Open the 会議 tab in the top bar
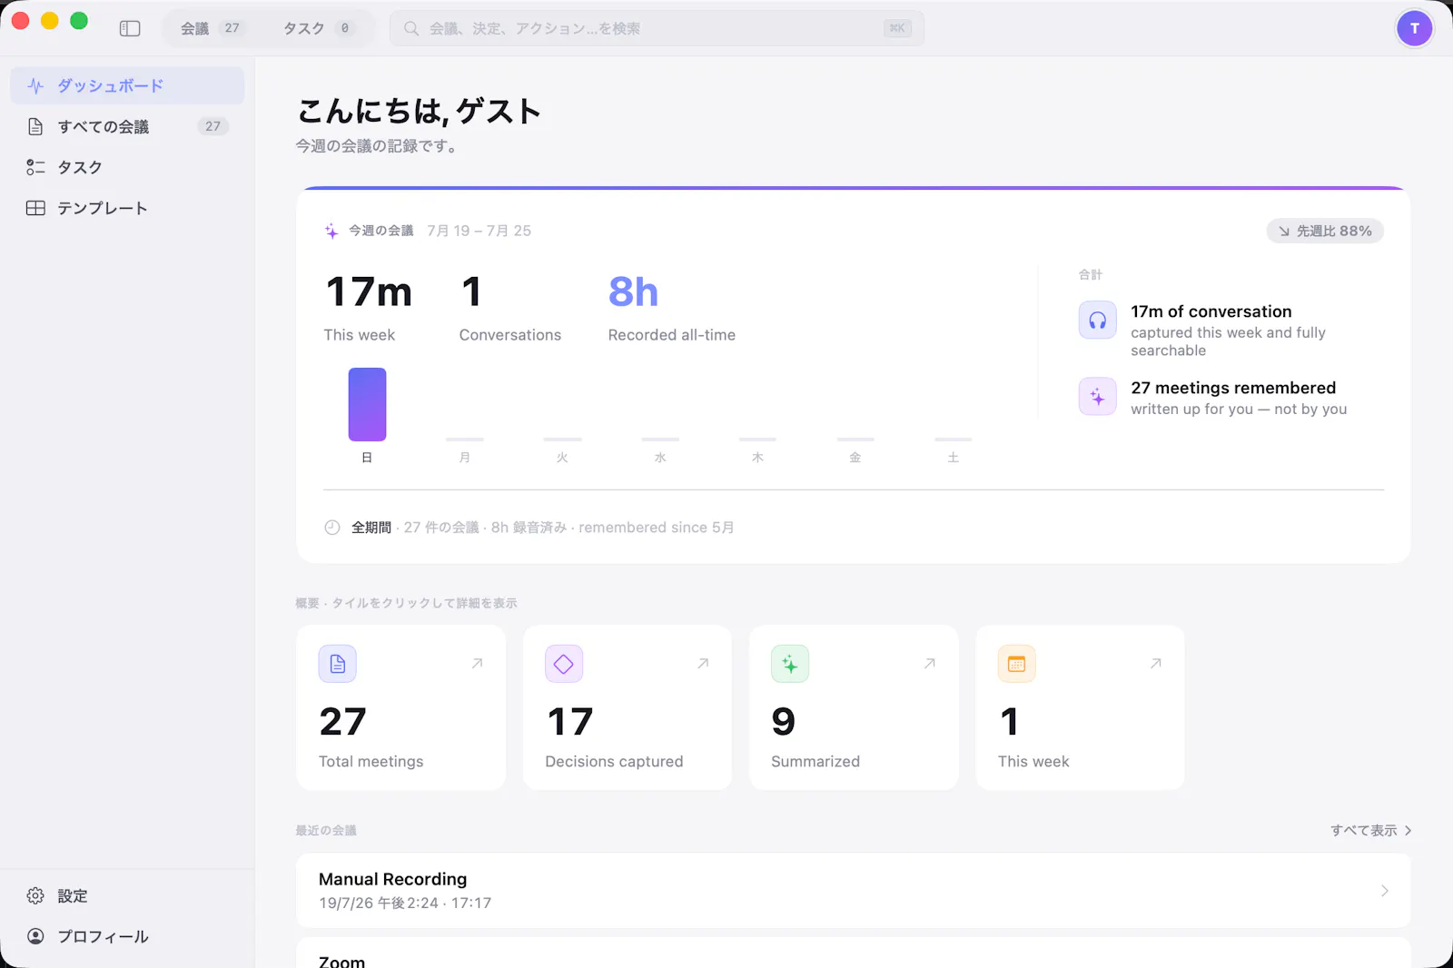 tap(212, 28)
